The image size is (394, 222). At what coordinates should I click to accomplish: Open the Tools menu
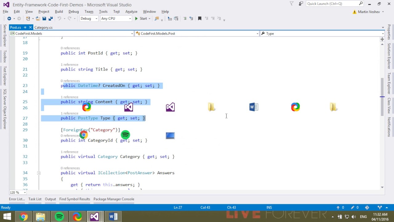[x=103, y=11]
